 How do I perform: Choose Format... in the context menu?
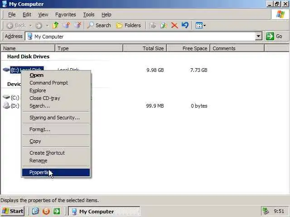[x=56, y=129]
